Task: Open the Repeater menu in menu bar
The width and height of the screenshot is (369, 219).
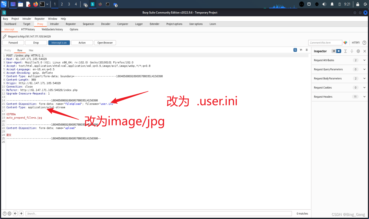Action: [x=40, y=19]
